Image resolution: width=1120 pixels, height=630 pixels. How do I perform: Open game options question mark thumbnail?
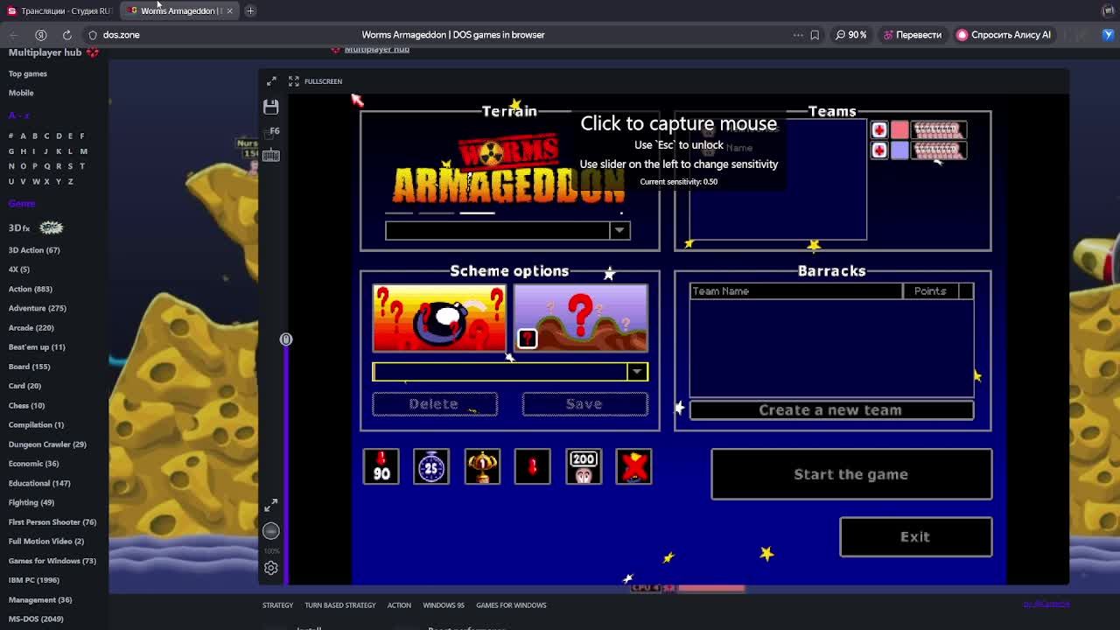pyautogui.click(x=581, y=318)
